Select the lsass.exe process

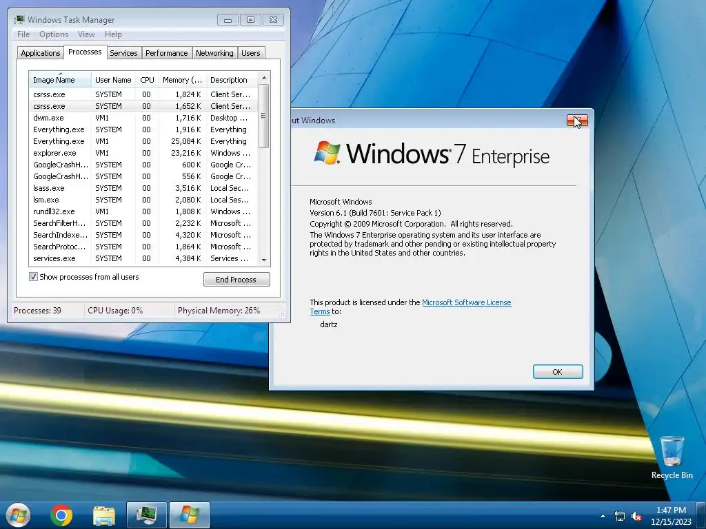(x=143, y=188)
